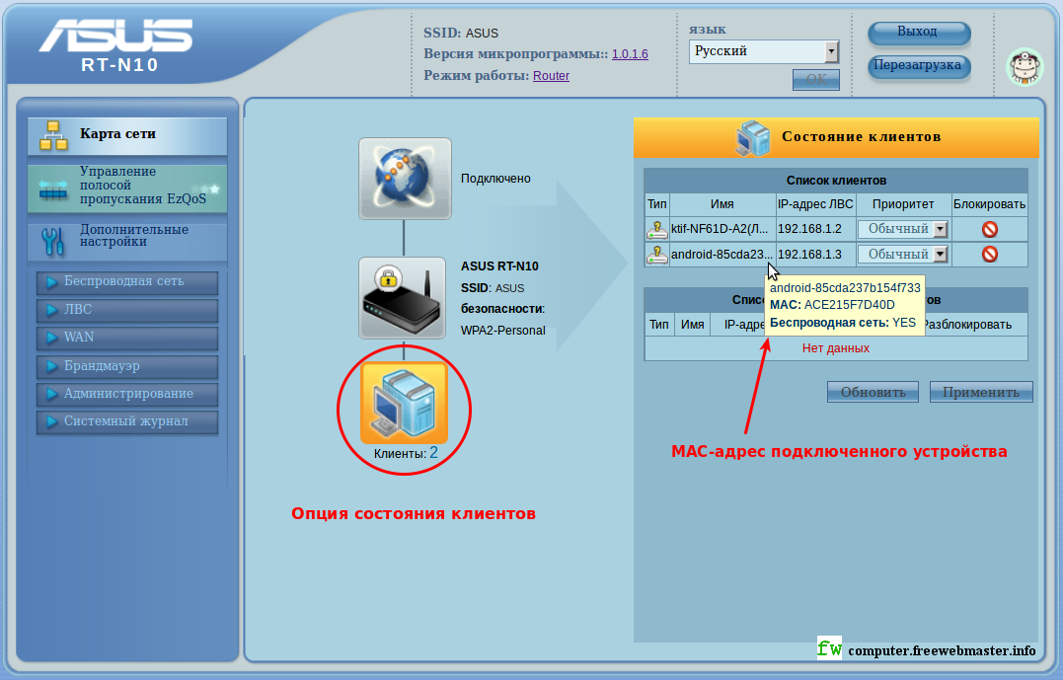Click arrow icon next to Администрирование
The width and height of the screenshot is (1063, 680).
(51, 394)
